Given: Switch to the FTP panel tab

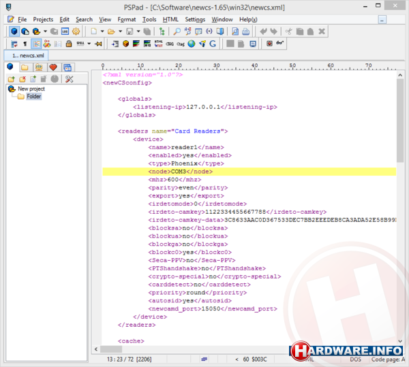Looking at the screenshot, I should (x=39, y=67).
